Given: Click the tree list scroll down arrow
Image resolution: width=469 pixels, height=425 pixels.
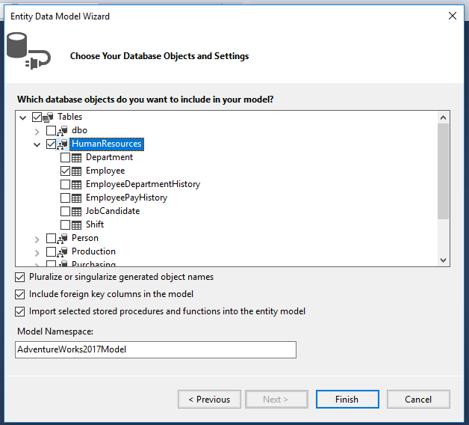Looking at the screenshot, I should [443, 260].
